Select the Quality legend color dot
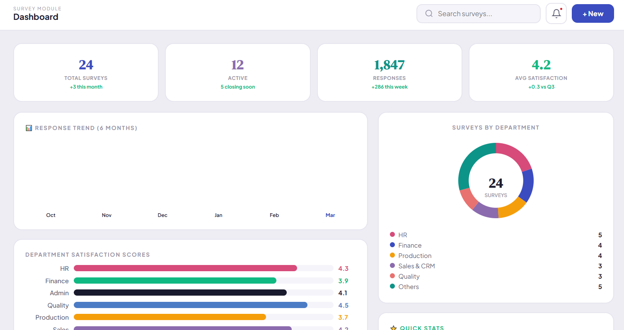624x330 pixels. [392, 276]
